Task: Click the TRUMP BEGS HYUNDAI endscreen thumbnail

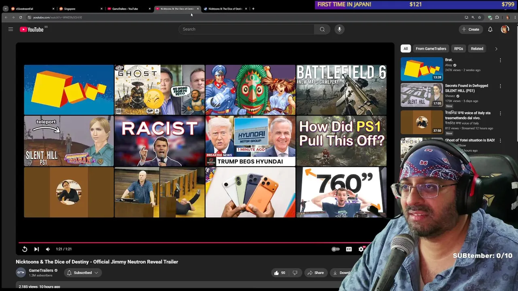Action: click(251, 141)
